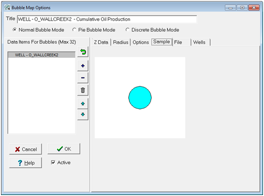The height and width of the screenshot is (196, 264).
Task: Add a data item with plus icon
Action: pos(83,66)
